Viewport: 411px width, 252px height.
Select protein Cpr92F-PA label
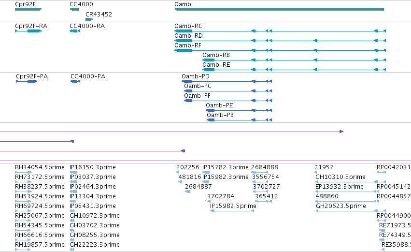(x=32, y=76)
